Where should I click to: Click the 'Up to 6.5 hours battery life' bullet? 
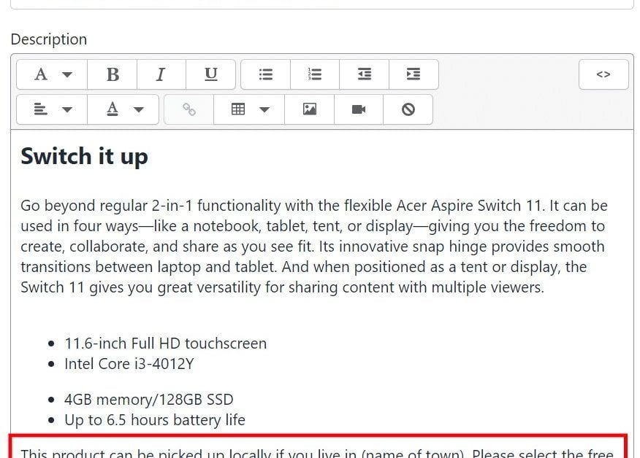pos(155,419)
